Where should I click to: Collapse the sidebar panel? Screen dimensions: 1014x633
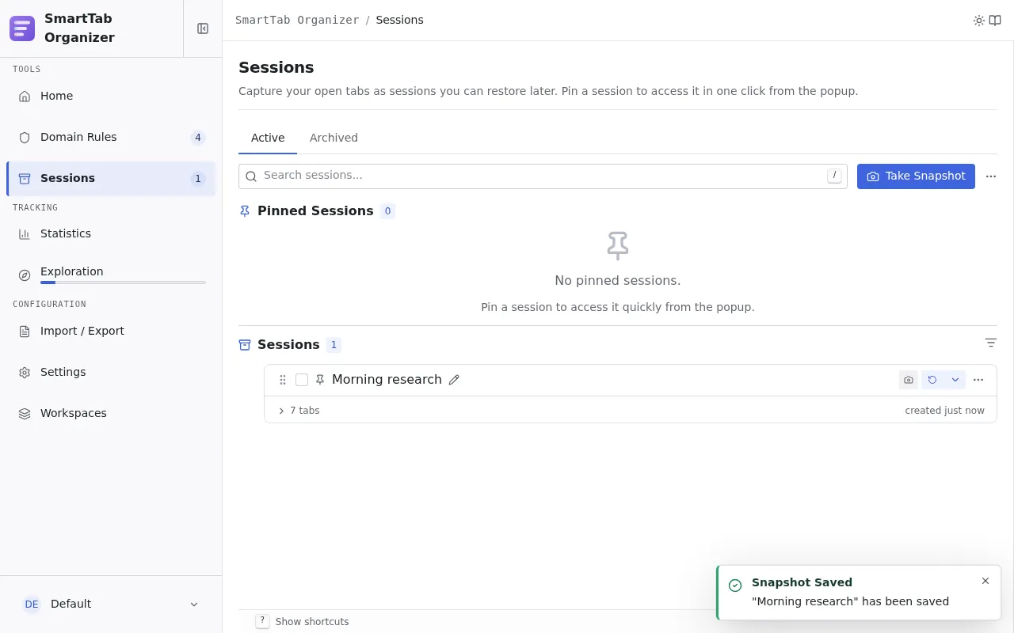pyautogui.click(x=203, y=28)
